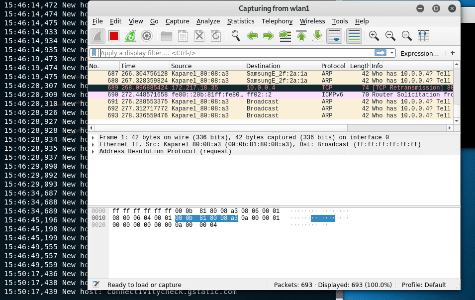Select packet 689 TCP Retransmission row

(x=271, y=88)
